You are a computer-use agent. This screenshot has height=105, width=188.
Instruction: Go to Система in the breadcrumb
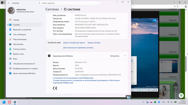(x=52, y=9)
